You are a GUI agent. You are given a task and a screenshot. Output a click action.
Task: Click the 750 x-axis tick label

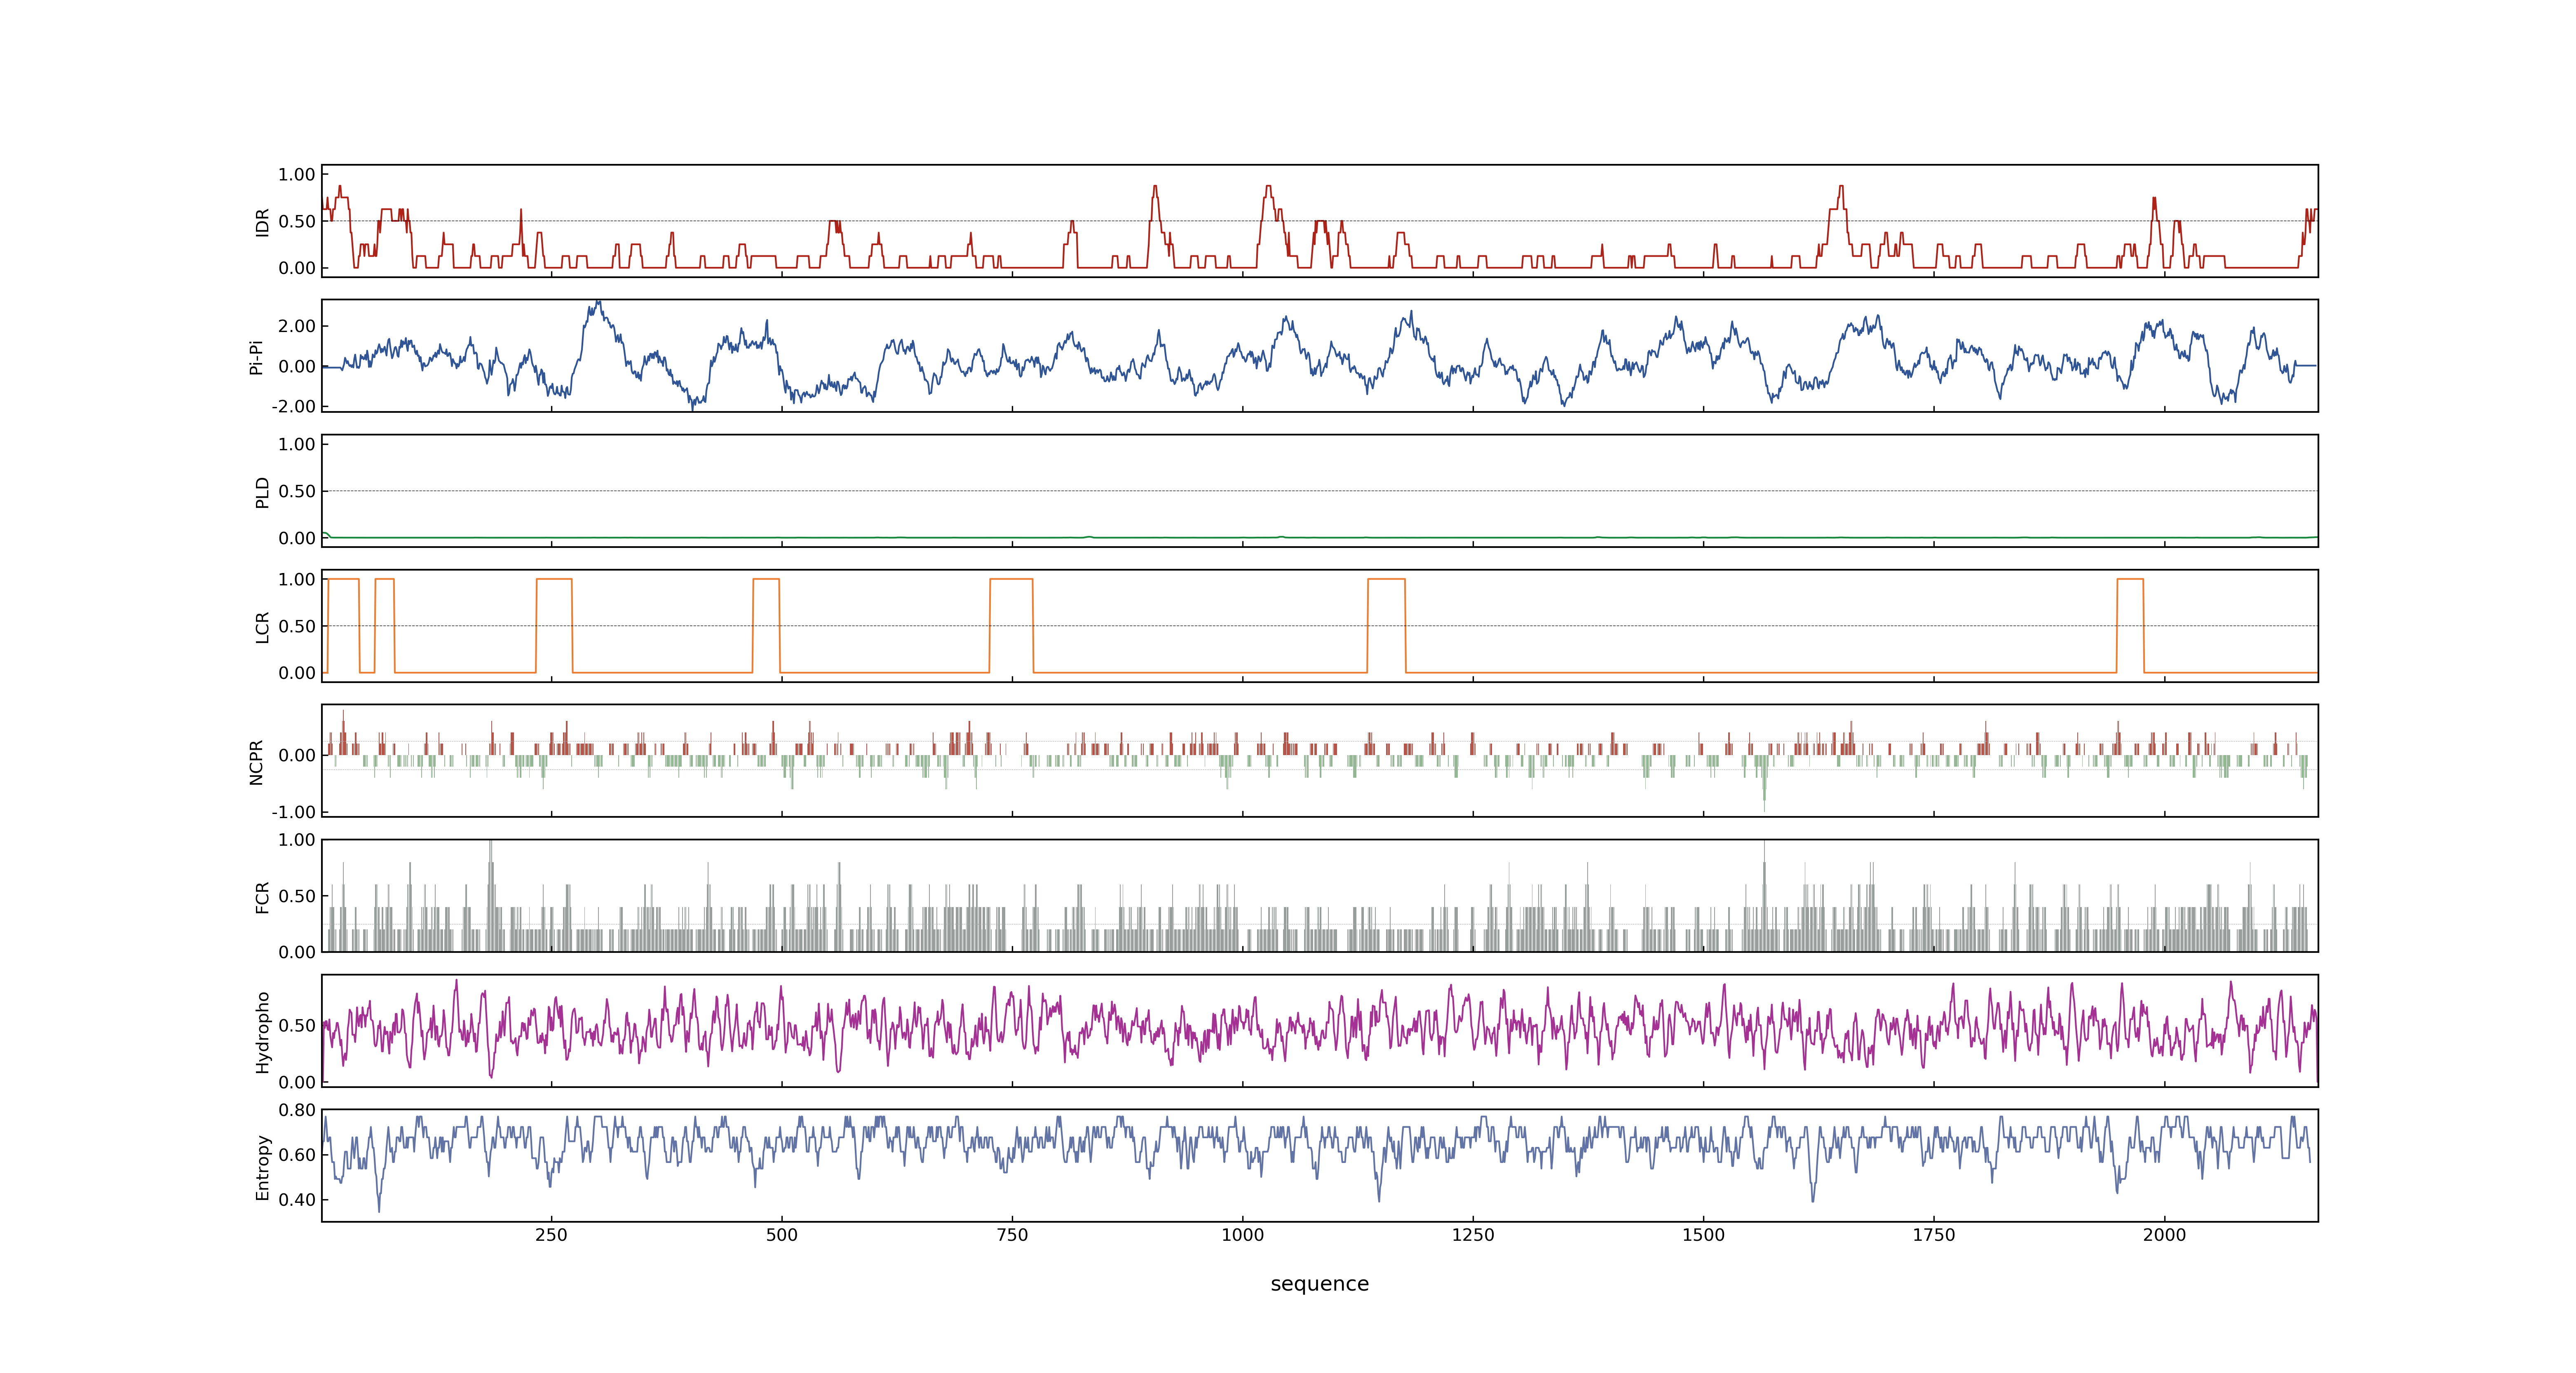pyautogui.click(x=1012, y=1235)
